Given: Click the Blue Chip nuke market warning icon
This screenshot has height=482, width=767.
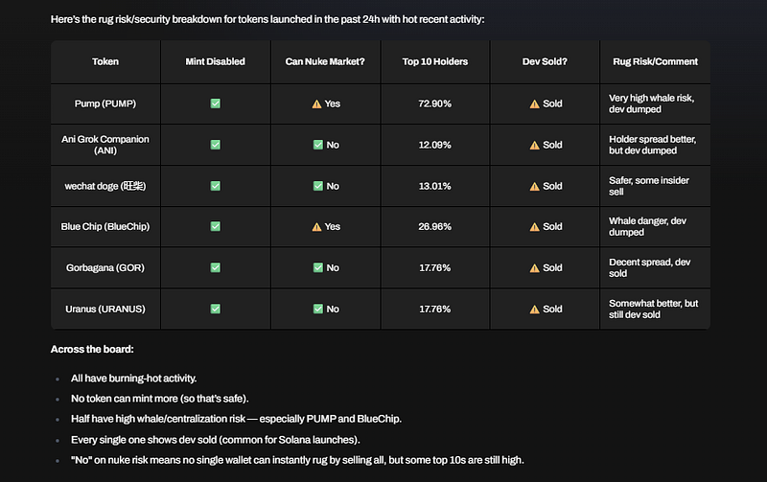Looking at the screenshot, I should pyautogui.click(x=317, y=227).
